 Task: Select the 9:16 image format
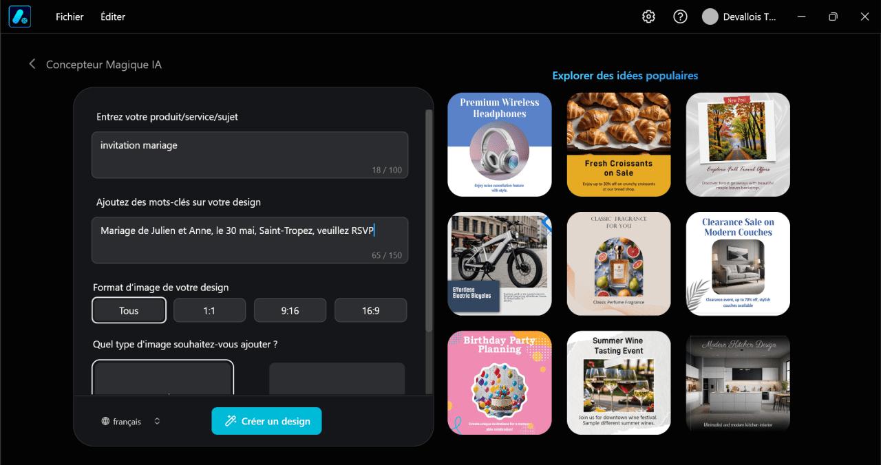tap(290, 310)
